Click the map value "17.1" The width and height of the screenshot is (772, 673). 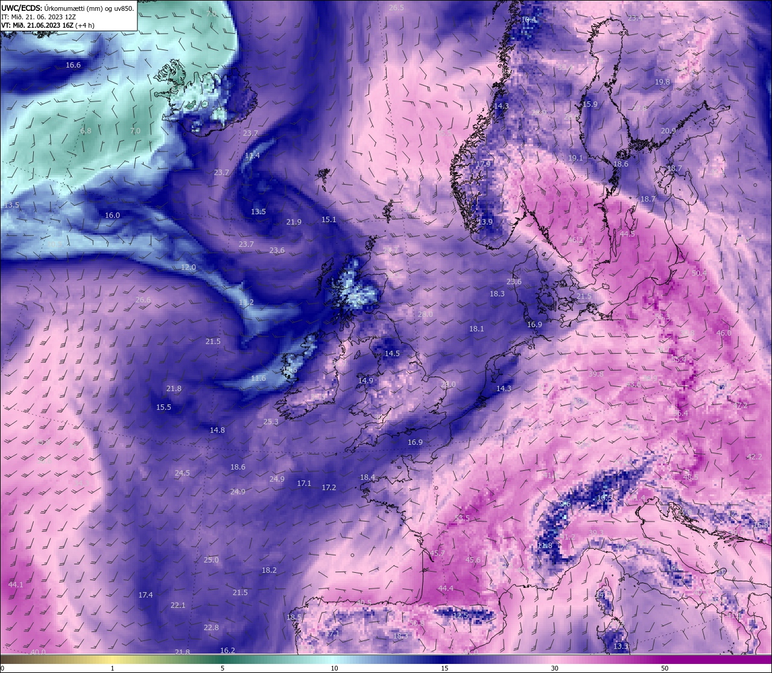point(304,483)
